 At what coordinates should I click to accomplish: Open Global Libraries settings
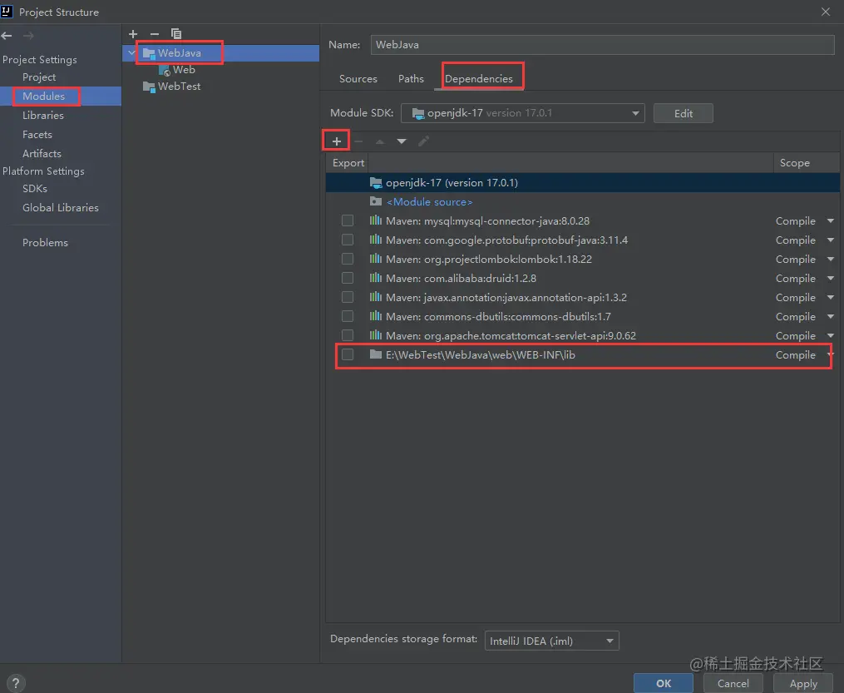(60, 208)
